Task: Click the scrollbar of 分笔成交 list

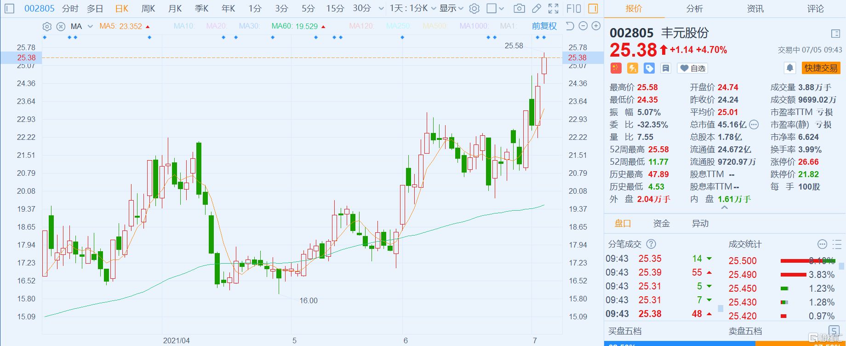Action: pos(720,309)
